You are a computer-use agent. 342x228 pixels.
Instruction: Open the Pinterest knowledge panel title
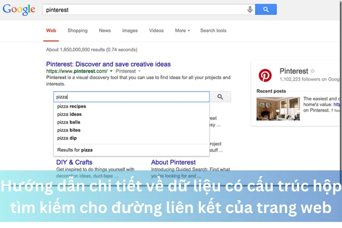(x=294, y=71)
